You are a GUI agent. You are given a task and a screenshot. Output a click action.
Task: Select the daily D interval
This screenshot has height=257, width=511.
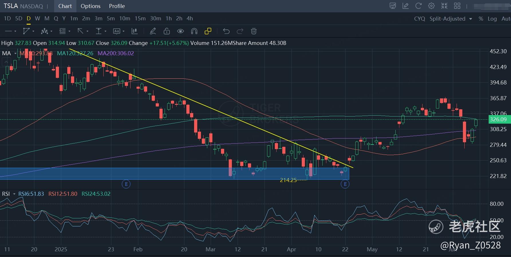coord(29,19)
